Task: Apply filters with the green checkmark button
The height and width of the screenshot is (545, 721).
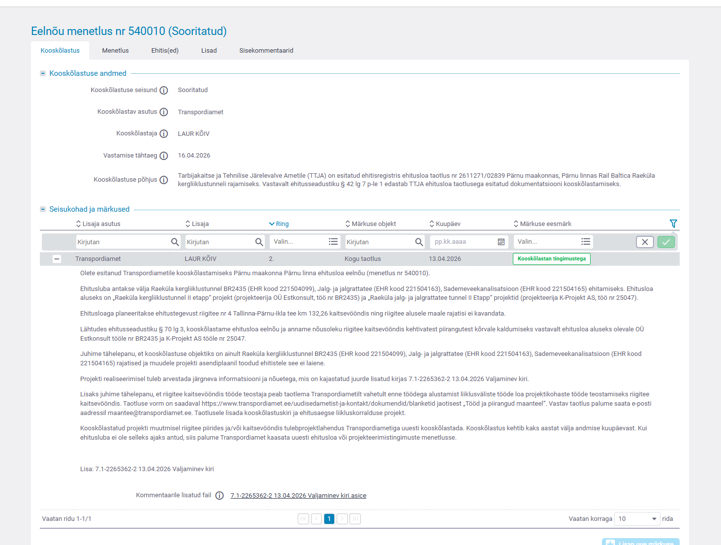Action: (666, 242)
